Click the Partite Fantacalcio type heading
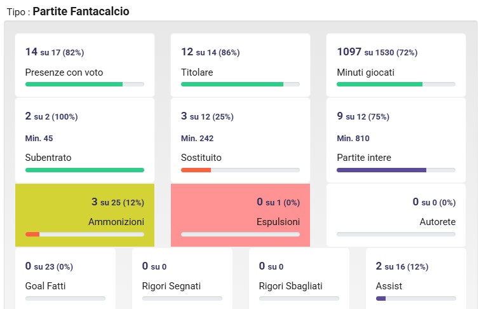Viewport: 479px width, 309px height. pos(81,11)
